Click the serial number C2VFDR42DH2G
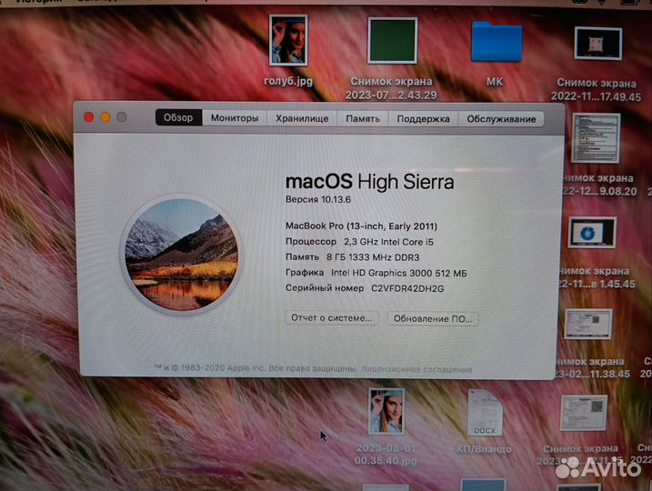The width and height of the screenshot is (652, 491). coord(407,288)
